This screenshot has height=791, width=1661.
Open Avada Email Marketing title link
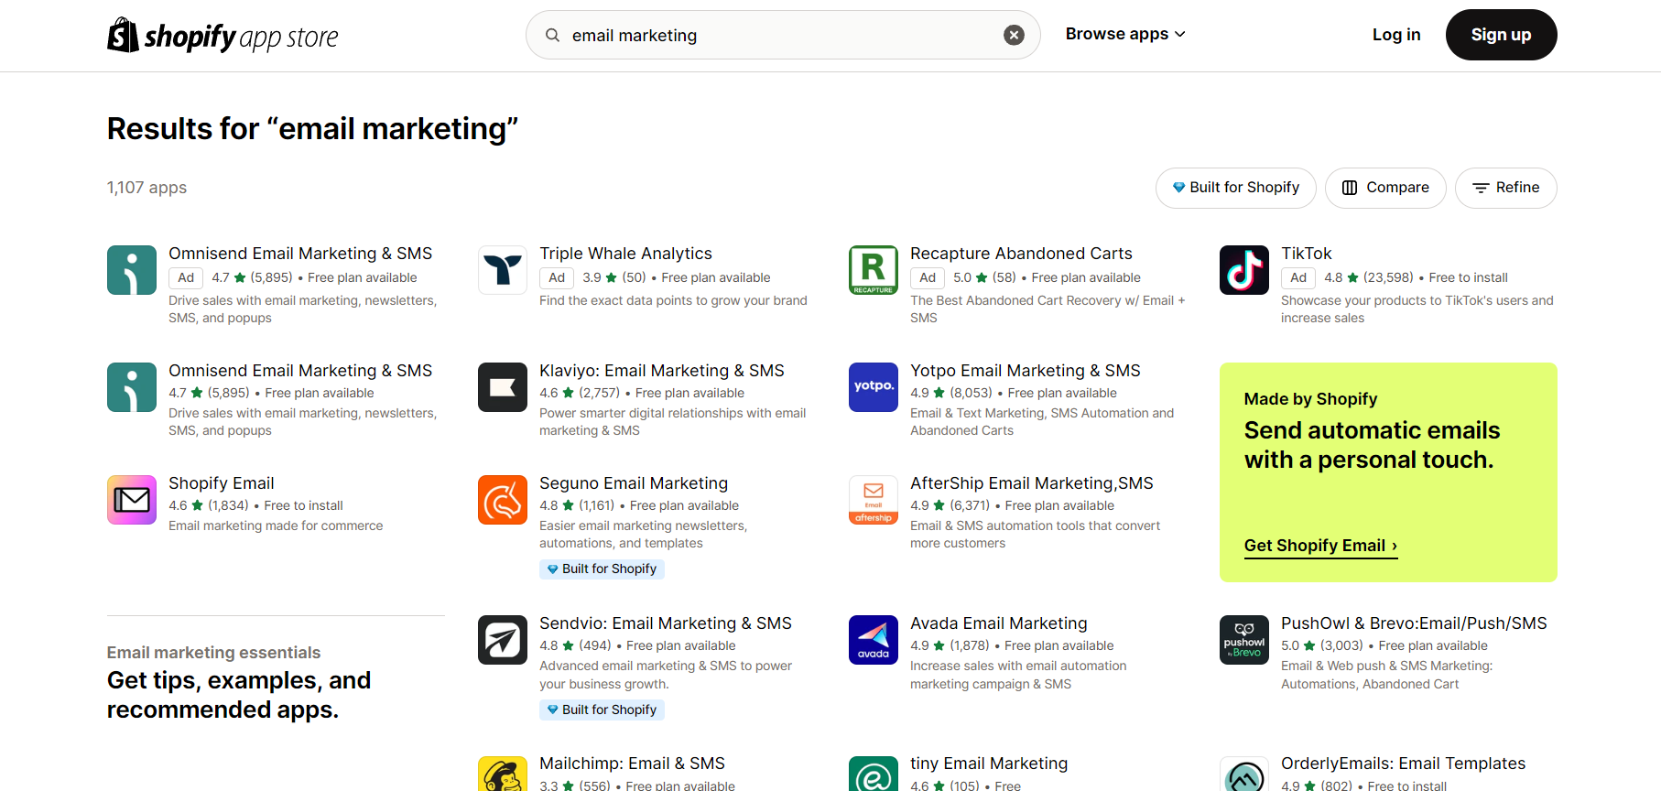click(x=998, y=623)
